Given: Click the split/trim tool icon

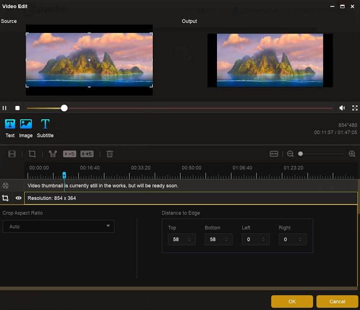Looking at the screenshot, I should click(53, 154).
